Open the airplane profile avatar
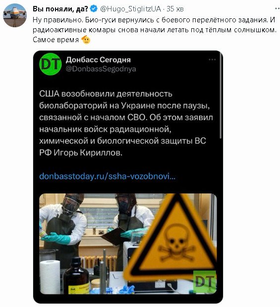Screen dimensions: 280x307 click(15, 15)
